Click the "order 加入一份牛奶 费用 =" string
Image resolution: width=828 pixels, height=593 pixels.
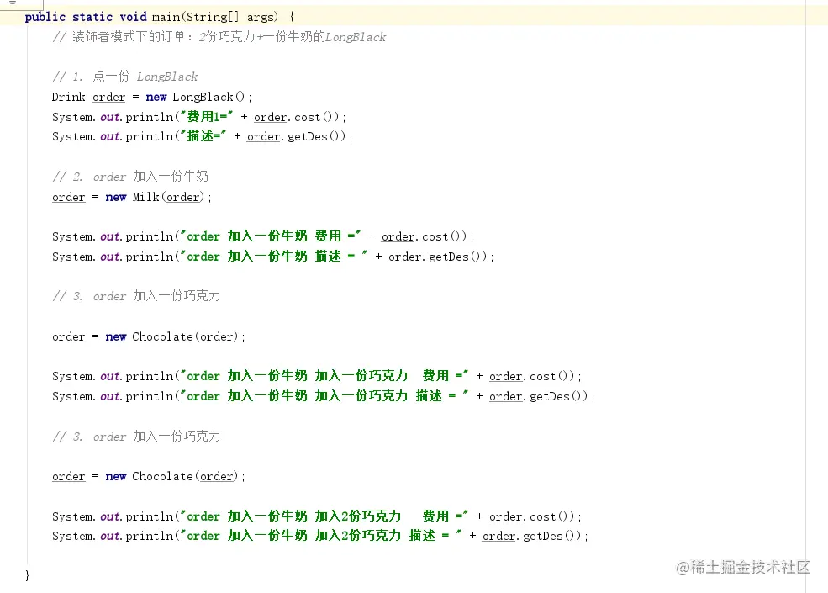point(269,236)
